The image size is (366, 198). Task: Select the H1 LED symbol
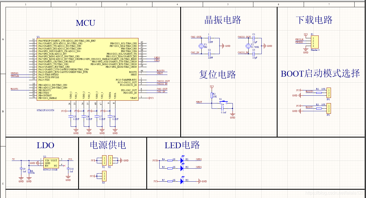pos(182,159)
